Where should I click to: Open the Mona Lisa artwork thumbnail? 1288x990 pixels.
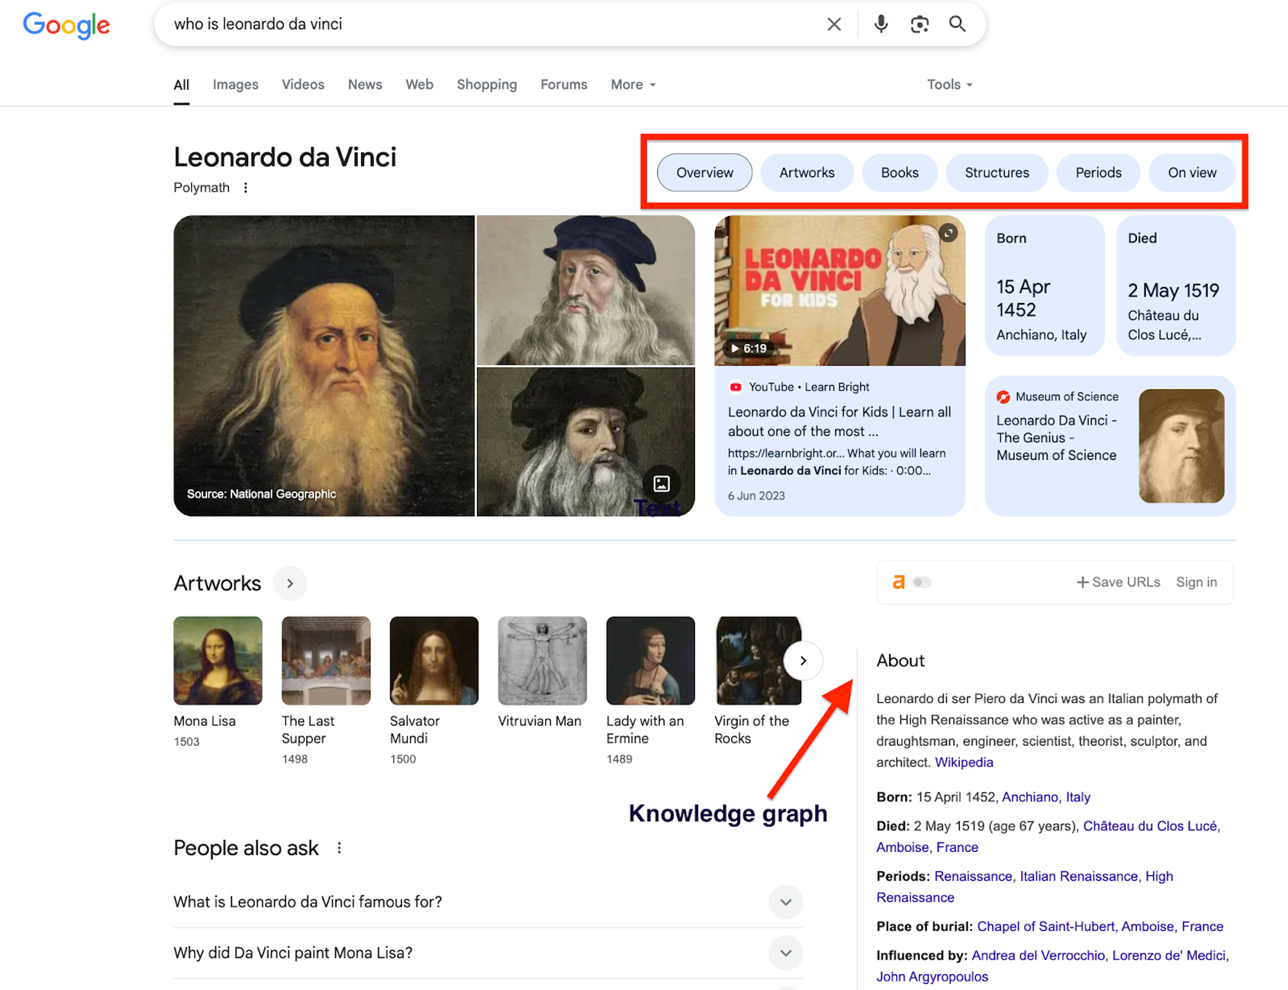[218, 661]
